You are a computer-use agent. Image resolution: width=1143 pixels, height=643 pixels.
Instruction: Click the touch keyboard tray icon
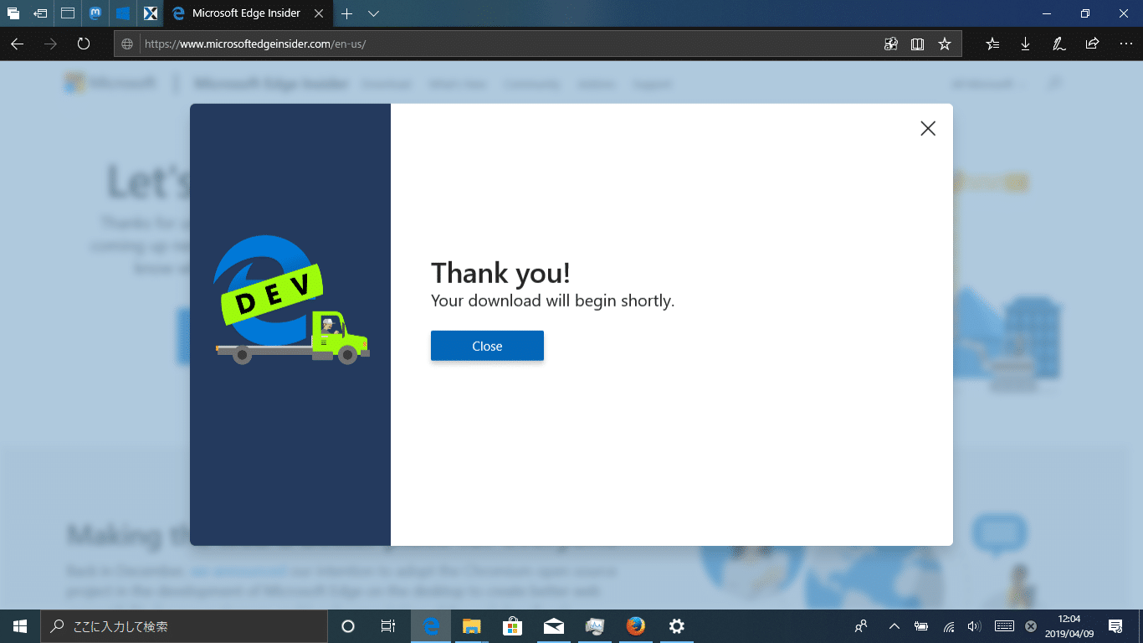click(x=1005, y=626)
